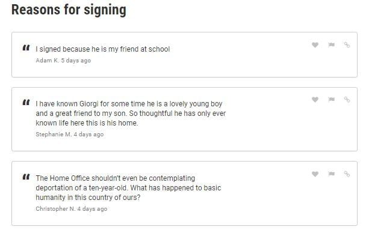Select the '5 days ago' timestamp
Image resolution: width=366 pixels, height=233 pixels.
[76, 61]
